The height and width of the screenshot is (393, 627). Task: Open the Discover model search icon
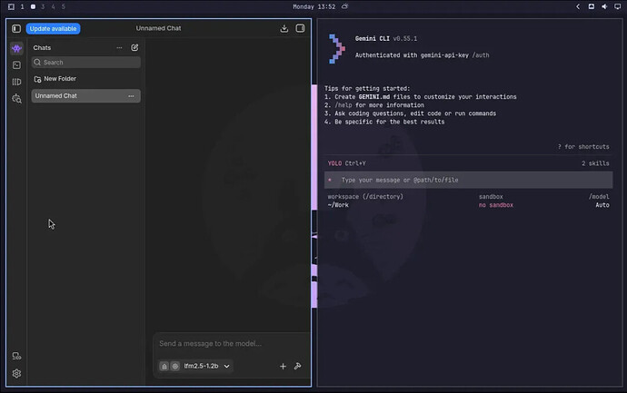16,99
